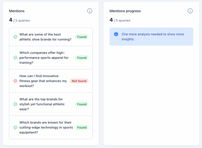Click the green check icon for sports equipment query
This screenshot has width=202, height=148.
[x=15, y=127]
